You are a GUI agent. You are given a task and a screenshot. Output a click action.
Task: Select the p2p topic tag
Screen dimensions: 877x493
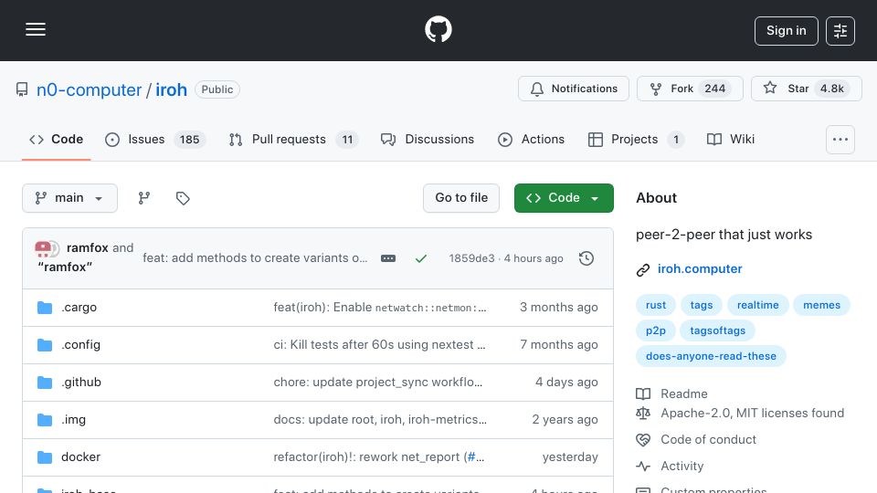coord(656,330)
